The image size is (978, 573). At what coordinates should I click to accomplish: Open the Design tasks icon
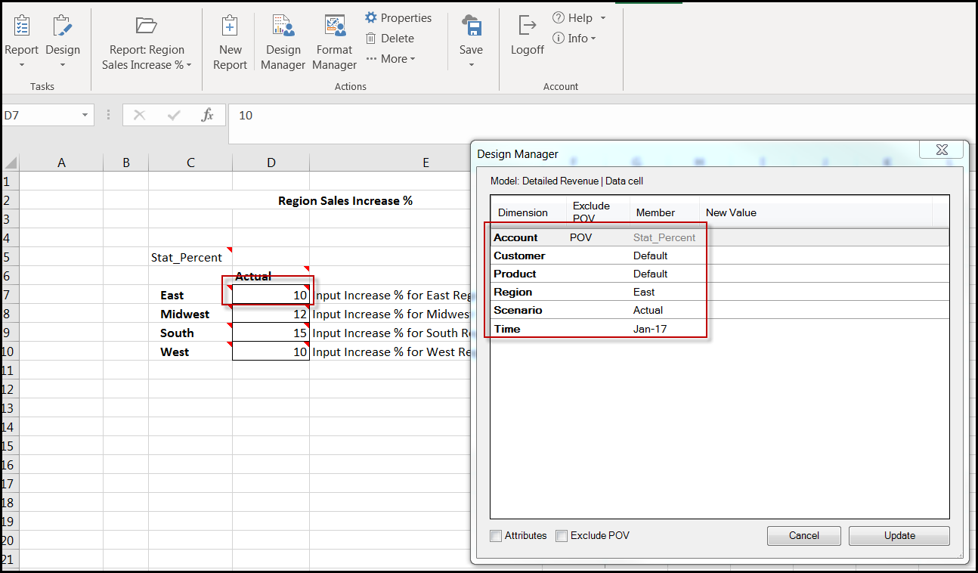click(x=62, y=25)
